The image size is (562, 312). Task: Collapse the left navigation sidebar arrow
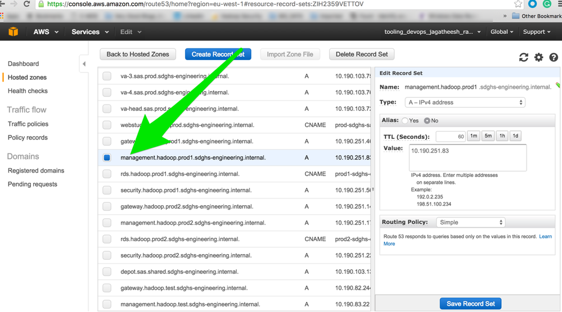84,64
